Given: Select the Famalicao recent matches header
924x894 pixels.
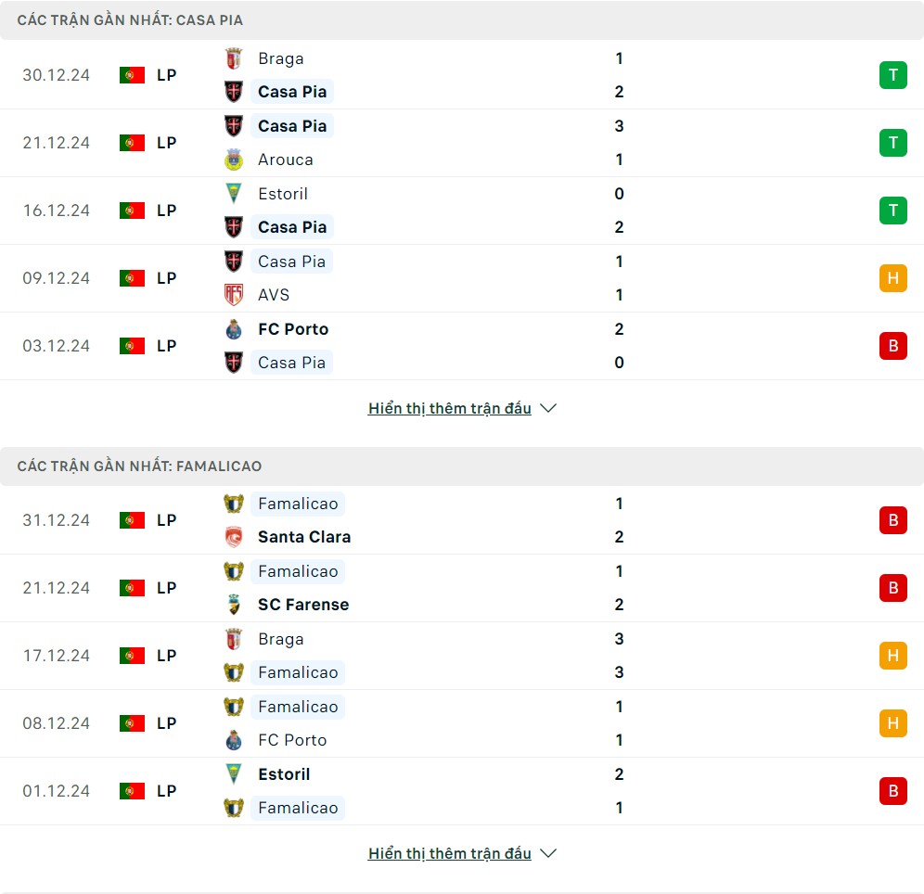Looking at the screenshot, I should pos(462,466).
